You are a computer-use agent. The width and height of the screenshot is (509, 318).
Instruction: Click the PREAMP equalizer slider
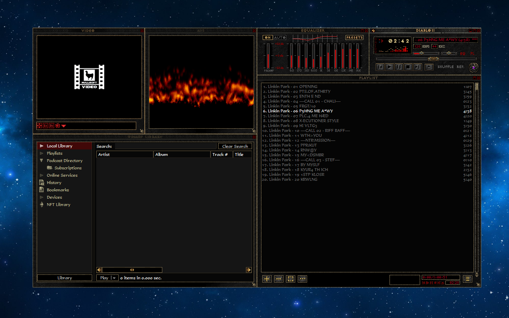coord(268,56)
